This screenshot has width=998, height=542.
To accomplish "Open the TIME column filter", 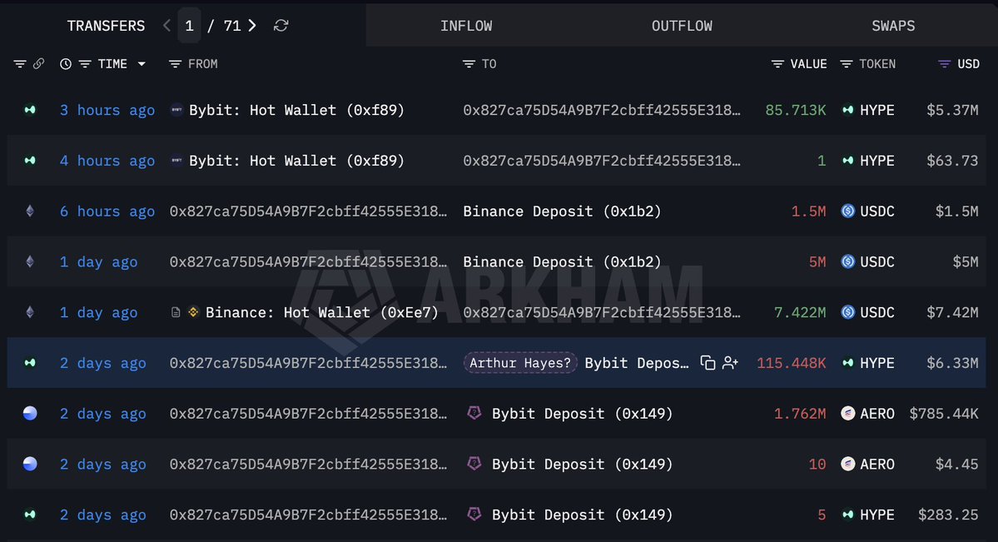I will (x=85, y=63).
